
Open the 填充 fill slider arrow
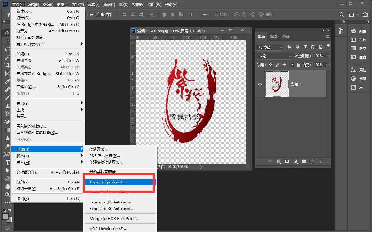tap(327, 65)
